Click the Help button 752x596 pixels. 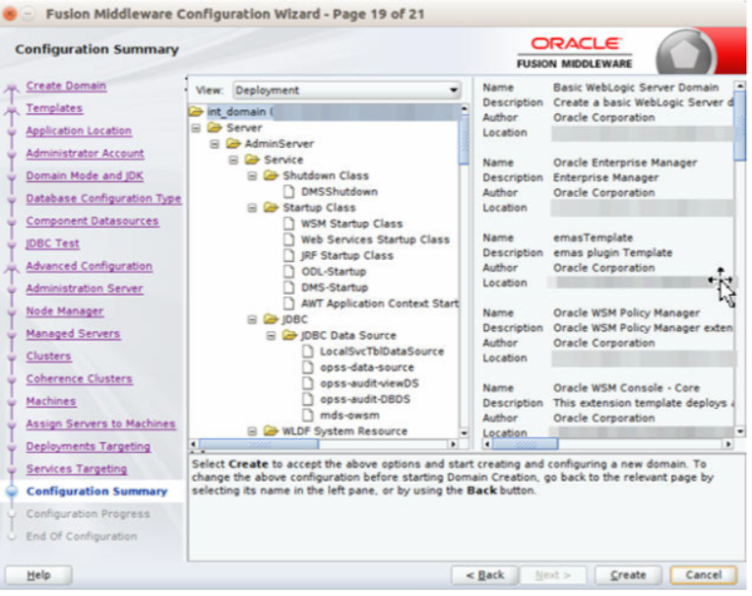tap(38, 575)
